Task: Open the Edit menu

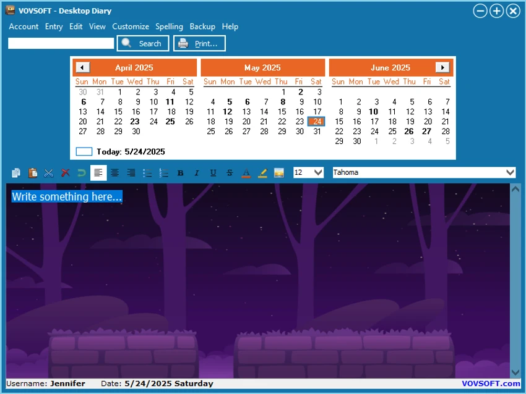Action: (76, 27)
